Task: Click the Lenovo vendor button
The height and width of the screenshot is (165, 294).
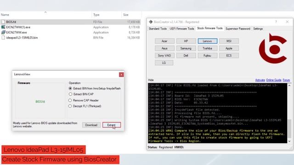Action: pyautogui.click(x=207, y=41)
